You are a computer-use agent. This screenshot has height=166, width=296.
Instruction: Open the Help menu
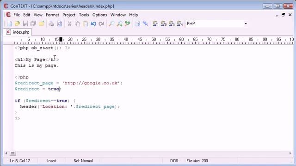[134, 15]
